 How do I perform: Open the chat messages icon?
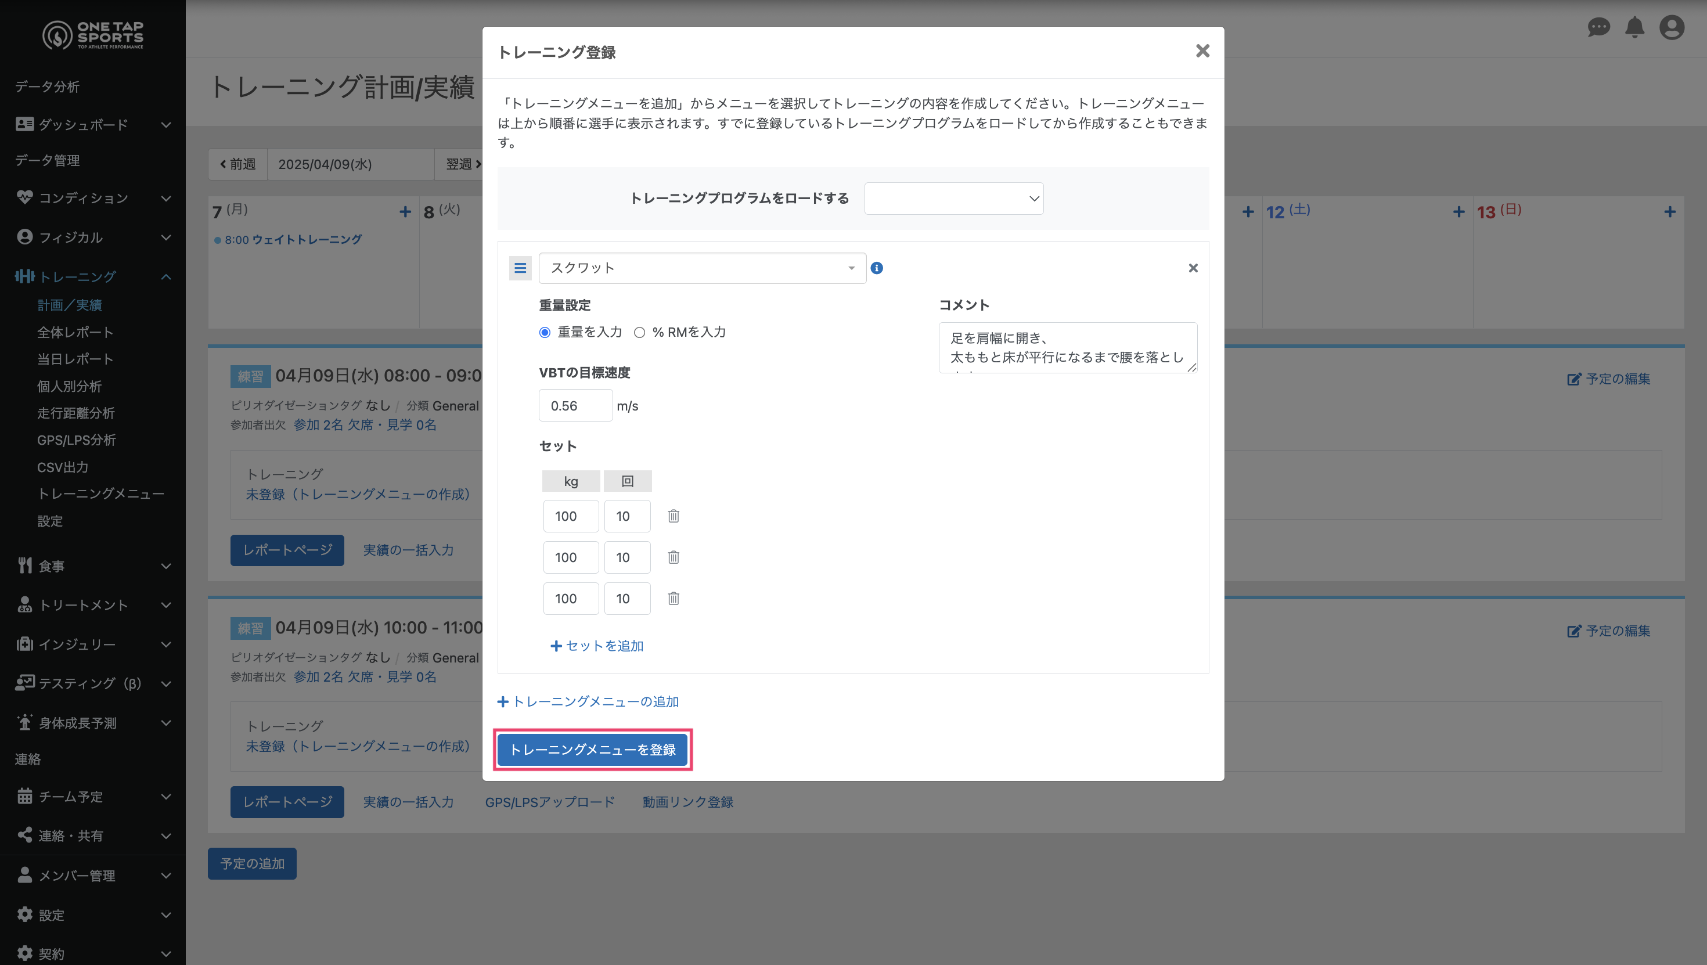1598,28
